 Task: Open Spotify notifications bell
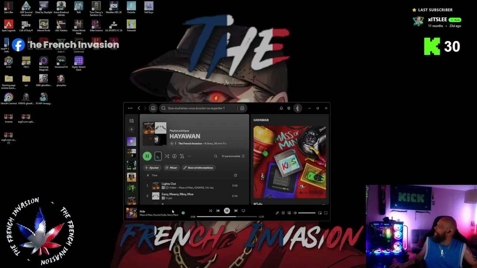point(281,108)
